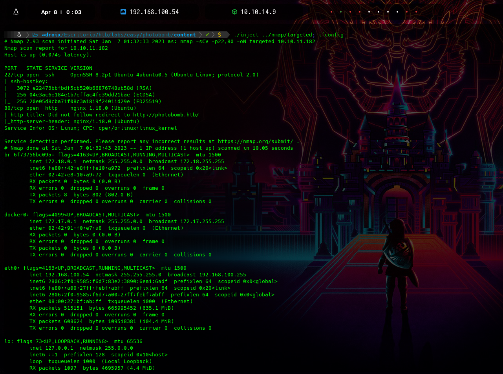The image size is (503, 374).
Task: Click the underlined ../nmap/targeted path
Action: (x=287, y=35)
